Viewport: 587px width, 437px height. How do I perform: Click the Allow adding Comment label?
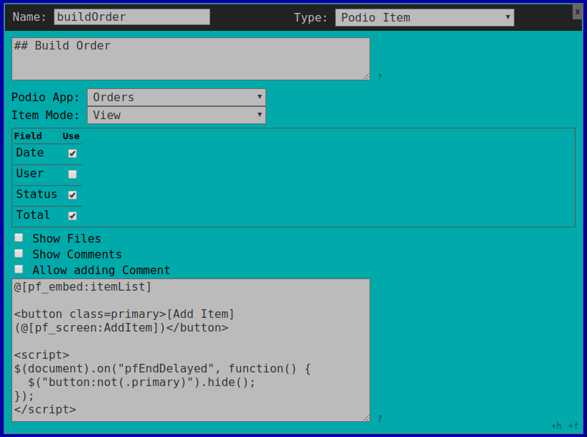(101, 270)
